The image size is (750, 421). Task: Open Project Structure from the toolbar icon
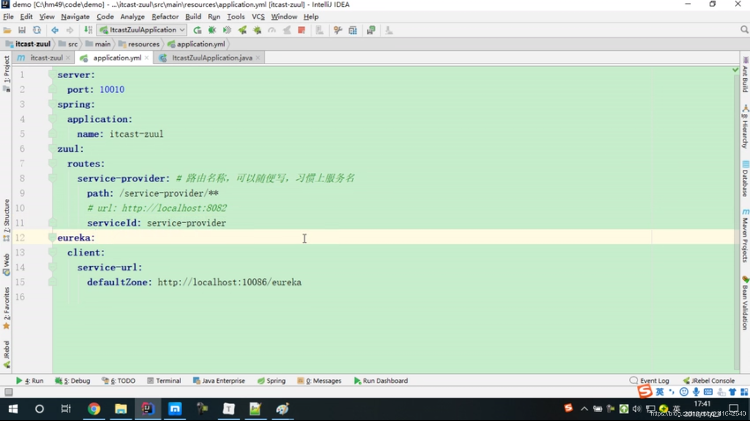pyautogui.click(x=353, y=30)
